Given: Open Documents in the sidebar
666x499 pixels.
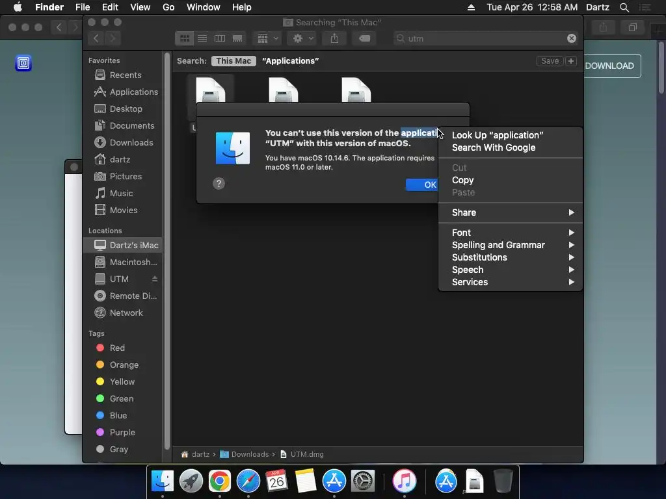Looking at the screenshot, I should [x=123, y=126].
